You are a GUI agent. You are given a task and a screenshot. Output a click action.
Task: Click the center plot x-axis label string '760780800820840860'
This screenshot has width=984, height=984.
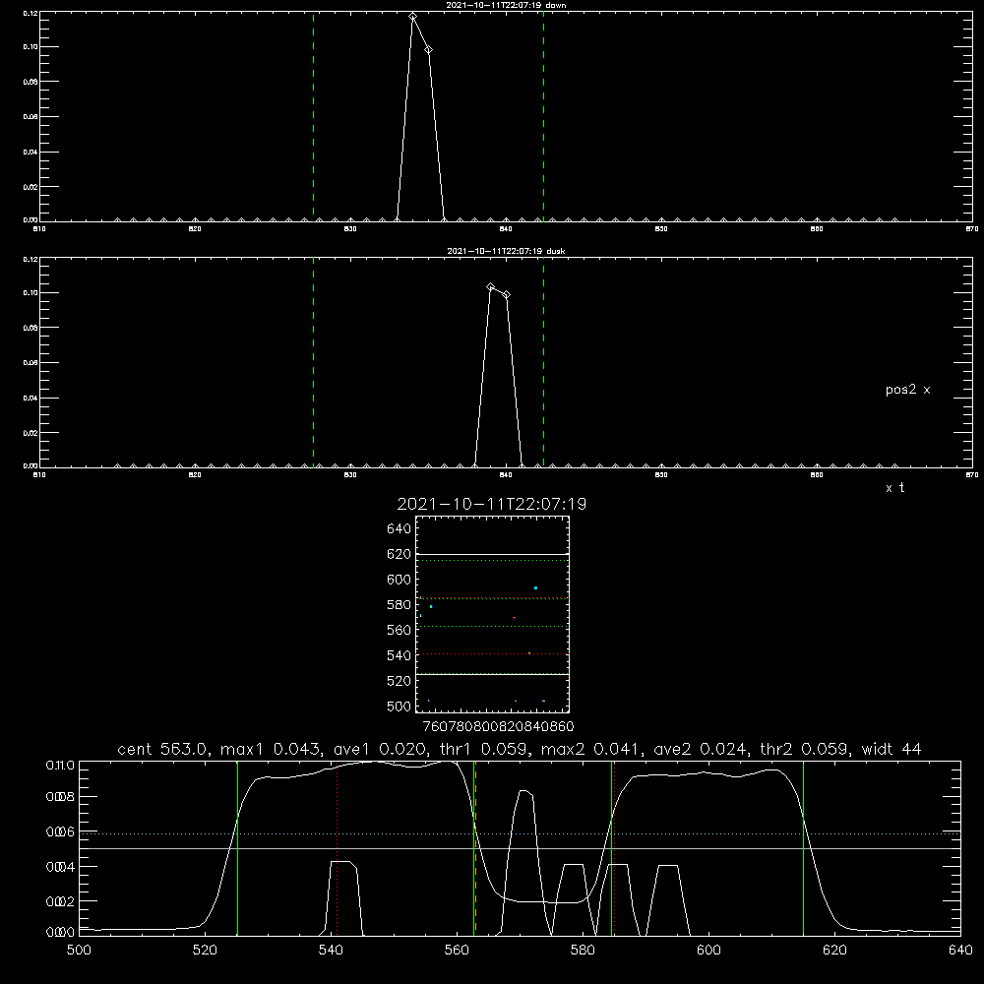tap(498, 727)
